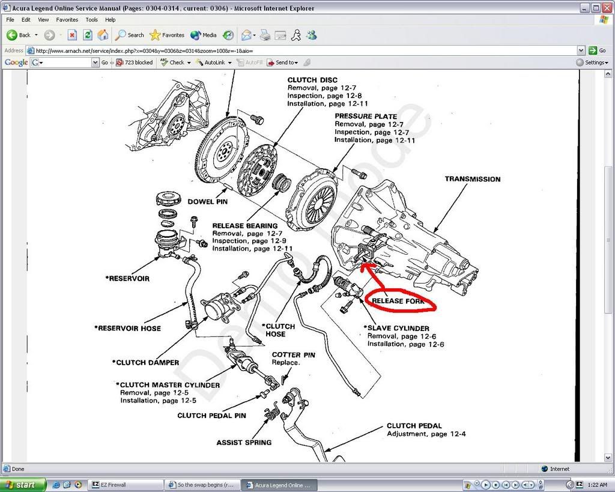Open Google toolbar Settings dropdown
The width and height of the screenshot is (615, 492).
pyautogui.click(x=592, y=62)
